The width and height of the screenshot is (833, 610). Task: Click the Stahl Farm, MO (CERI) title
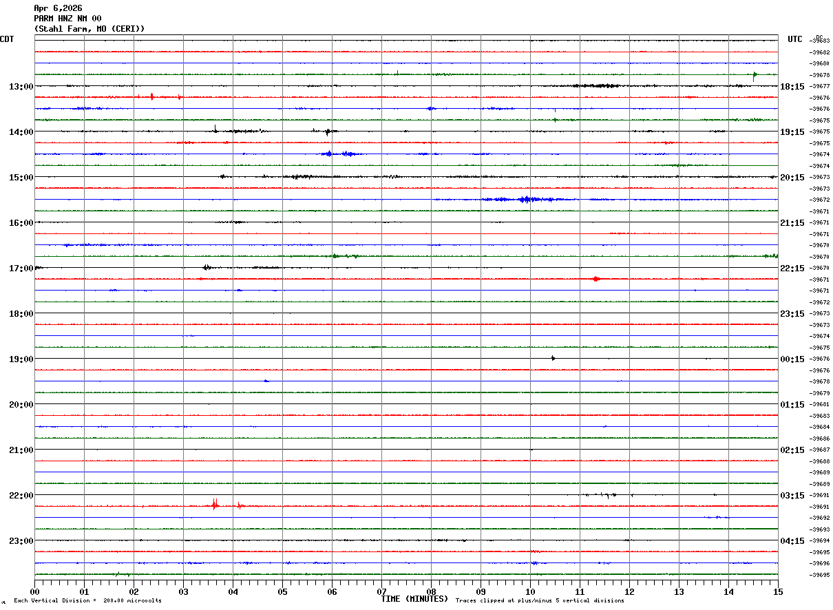point(89,29)
